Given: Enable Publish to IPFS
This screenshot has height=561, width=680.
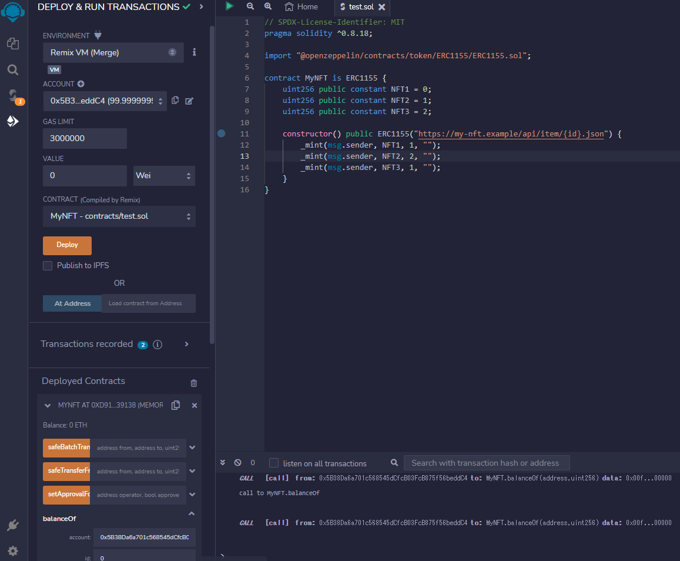Looking at the screenshot, I should coord(48,265).
